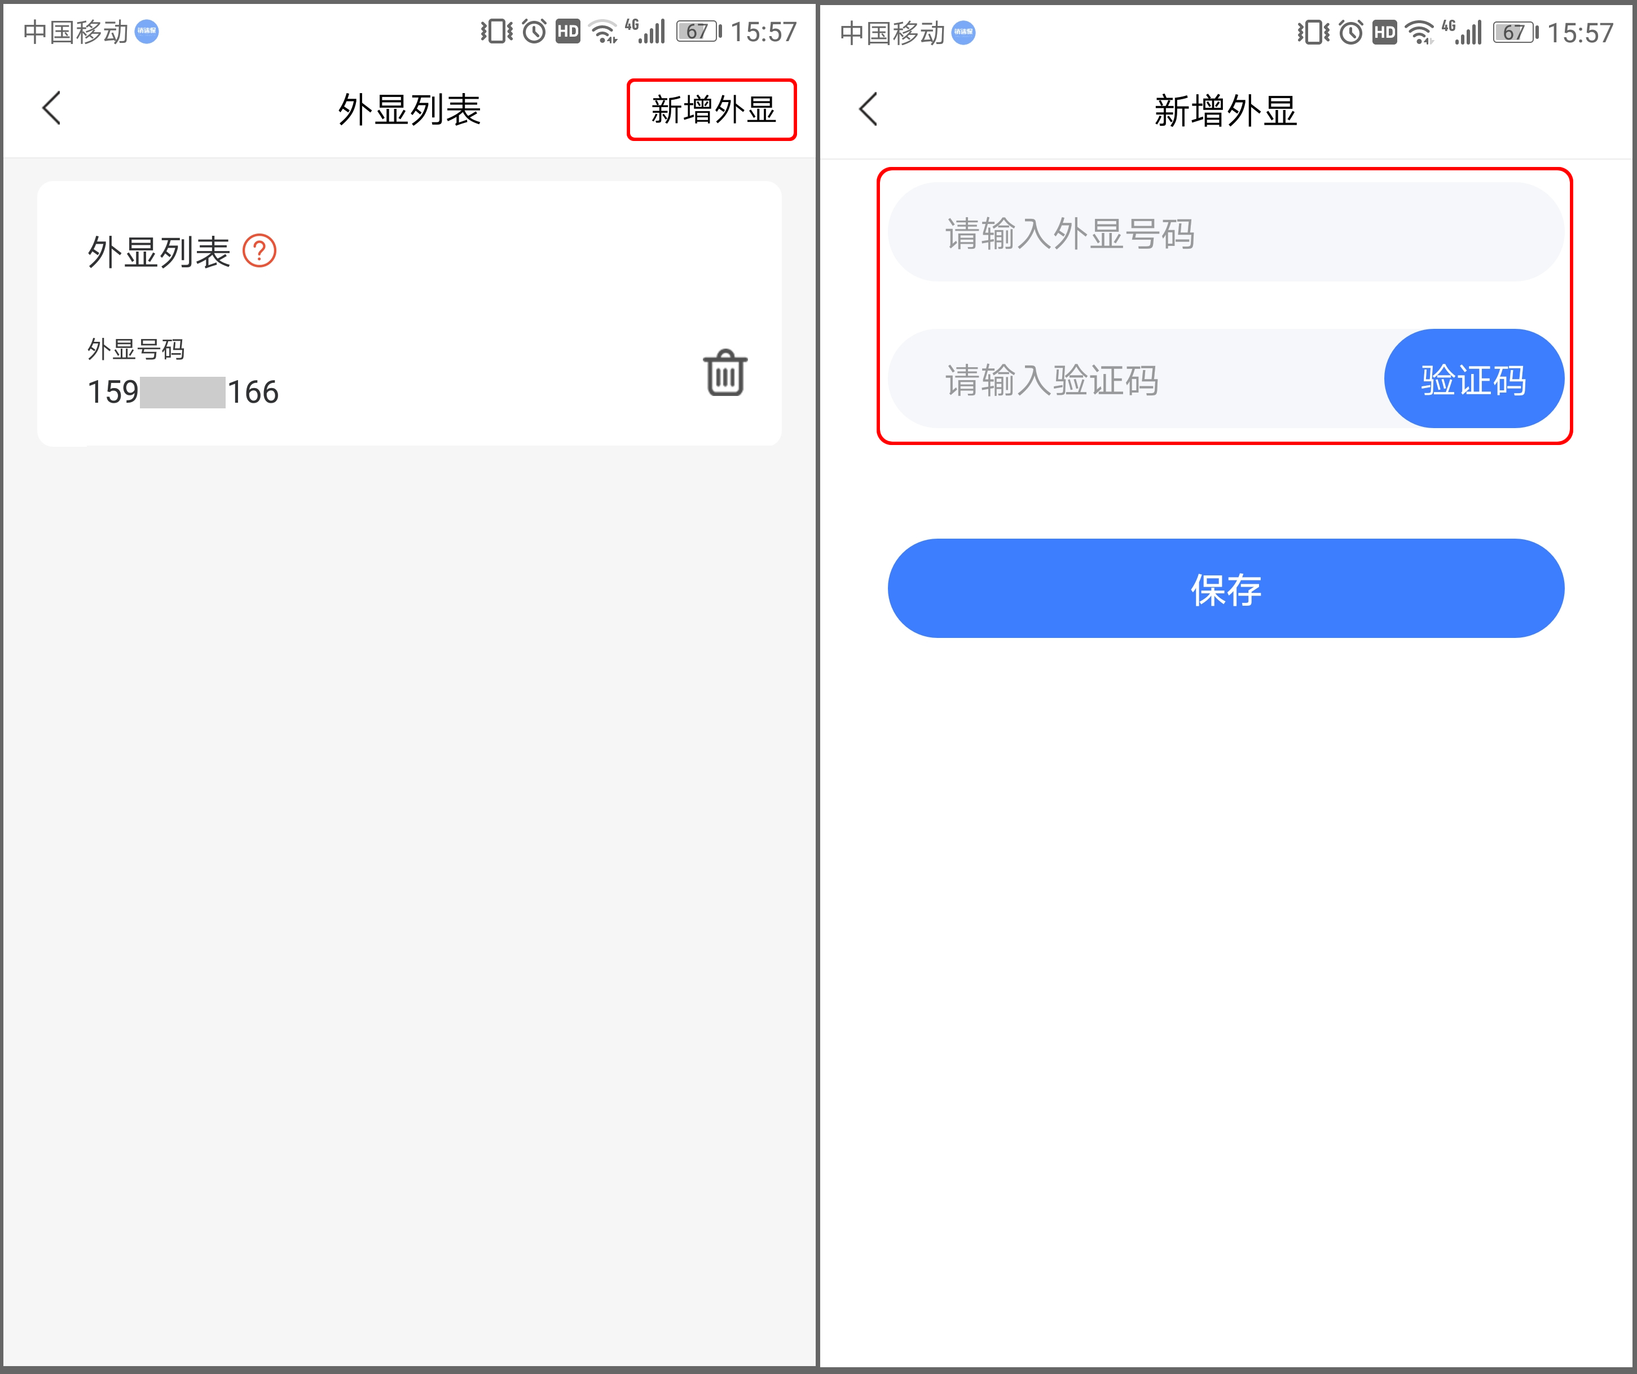Tap the 4G signal icon on right screen

(x=1462, y=32)
